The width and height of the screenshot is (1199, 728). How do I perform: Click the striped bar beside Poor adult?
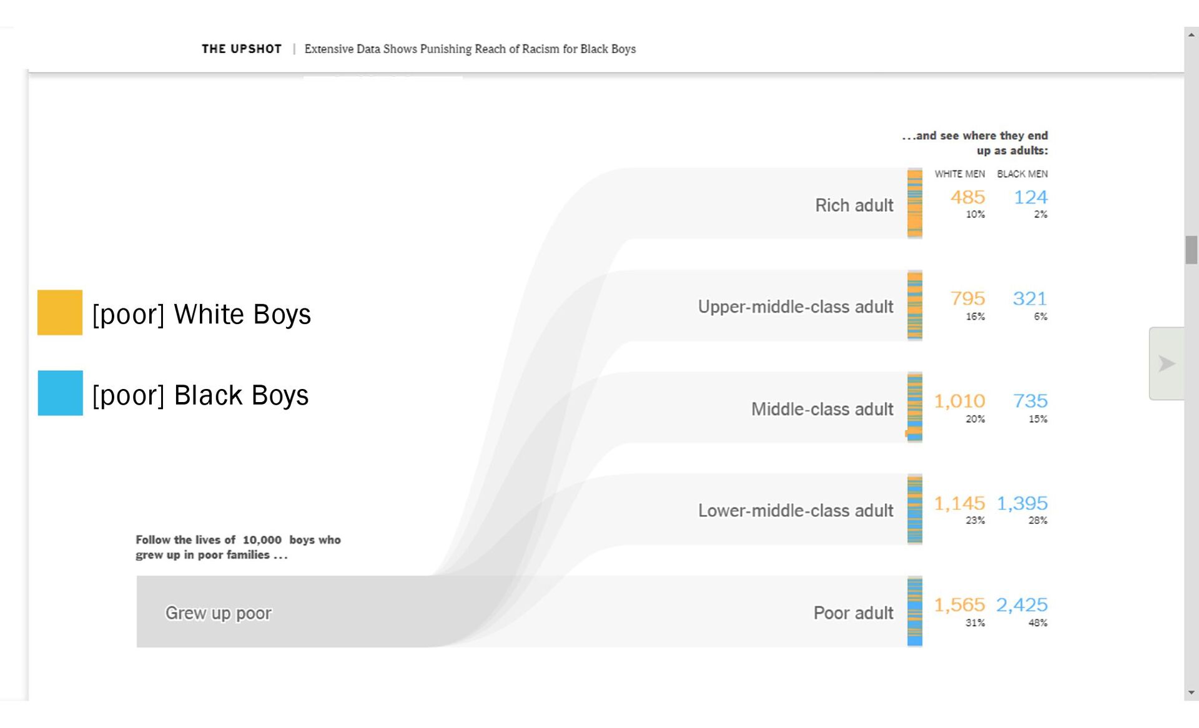point(915,612)
